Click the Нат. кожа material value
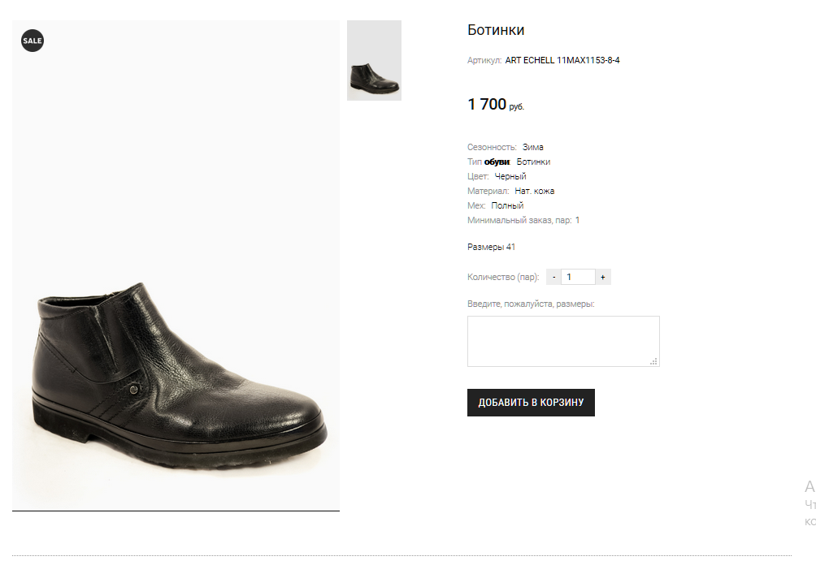This screenshot has width=816, height=565. [535, 191]
